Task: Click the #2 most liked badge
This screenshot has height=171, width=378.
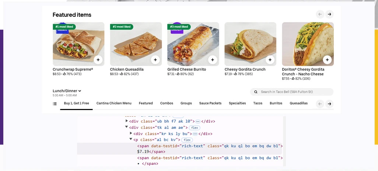Action: pyautogui.click(x=122, y=27)
